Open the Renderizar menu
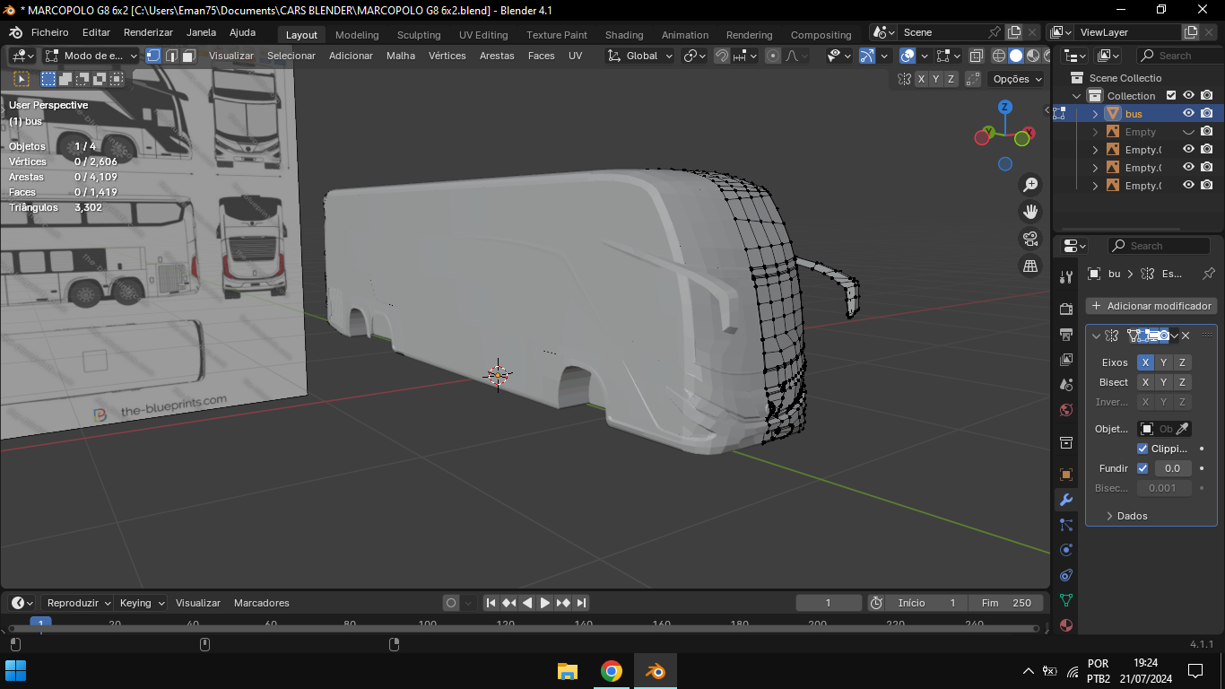1225x689 pixels. coord(148,32)
